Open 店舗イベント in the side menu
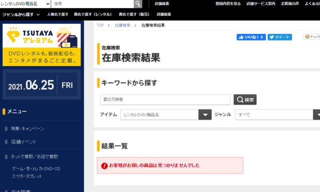320x192 pixels. tap(23, 142)
